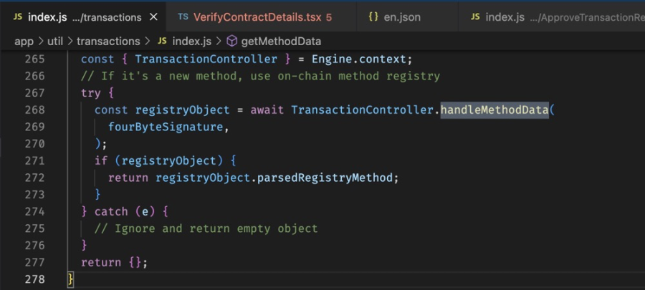Select getMethodData breadcrumb symbol

pos(281,42)
